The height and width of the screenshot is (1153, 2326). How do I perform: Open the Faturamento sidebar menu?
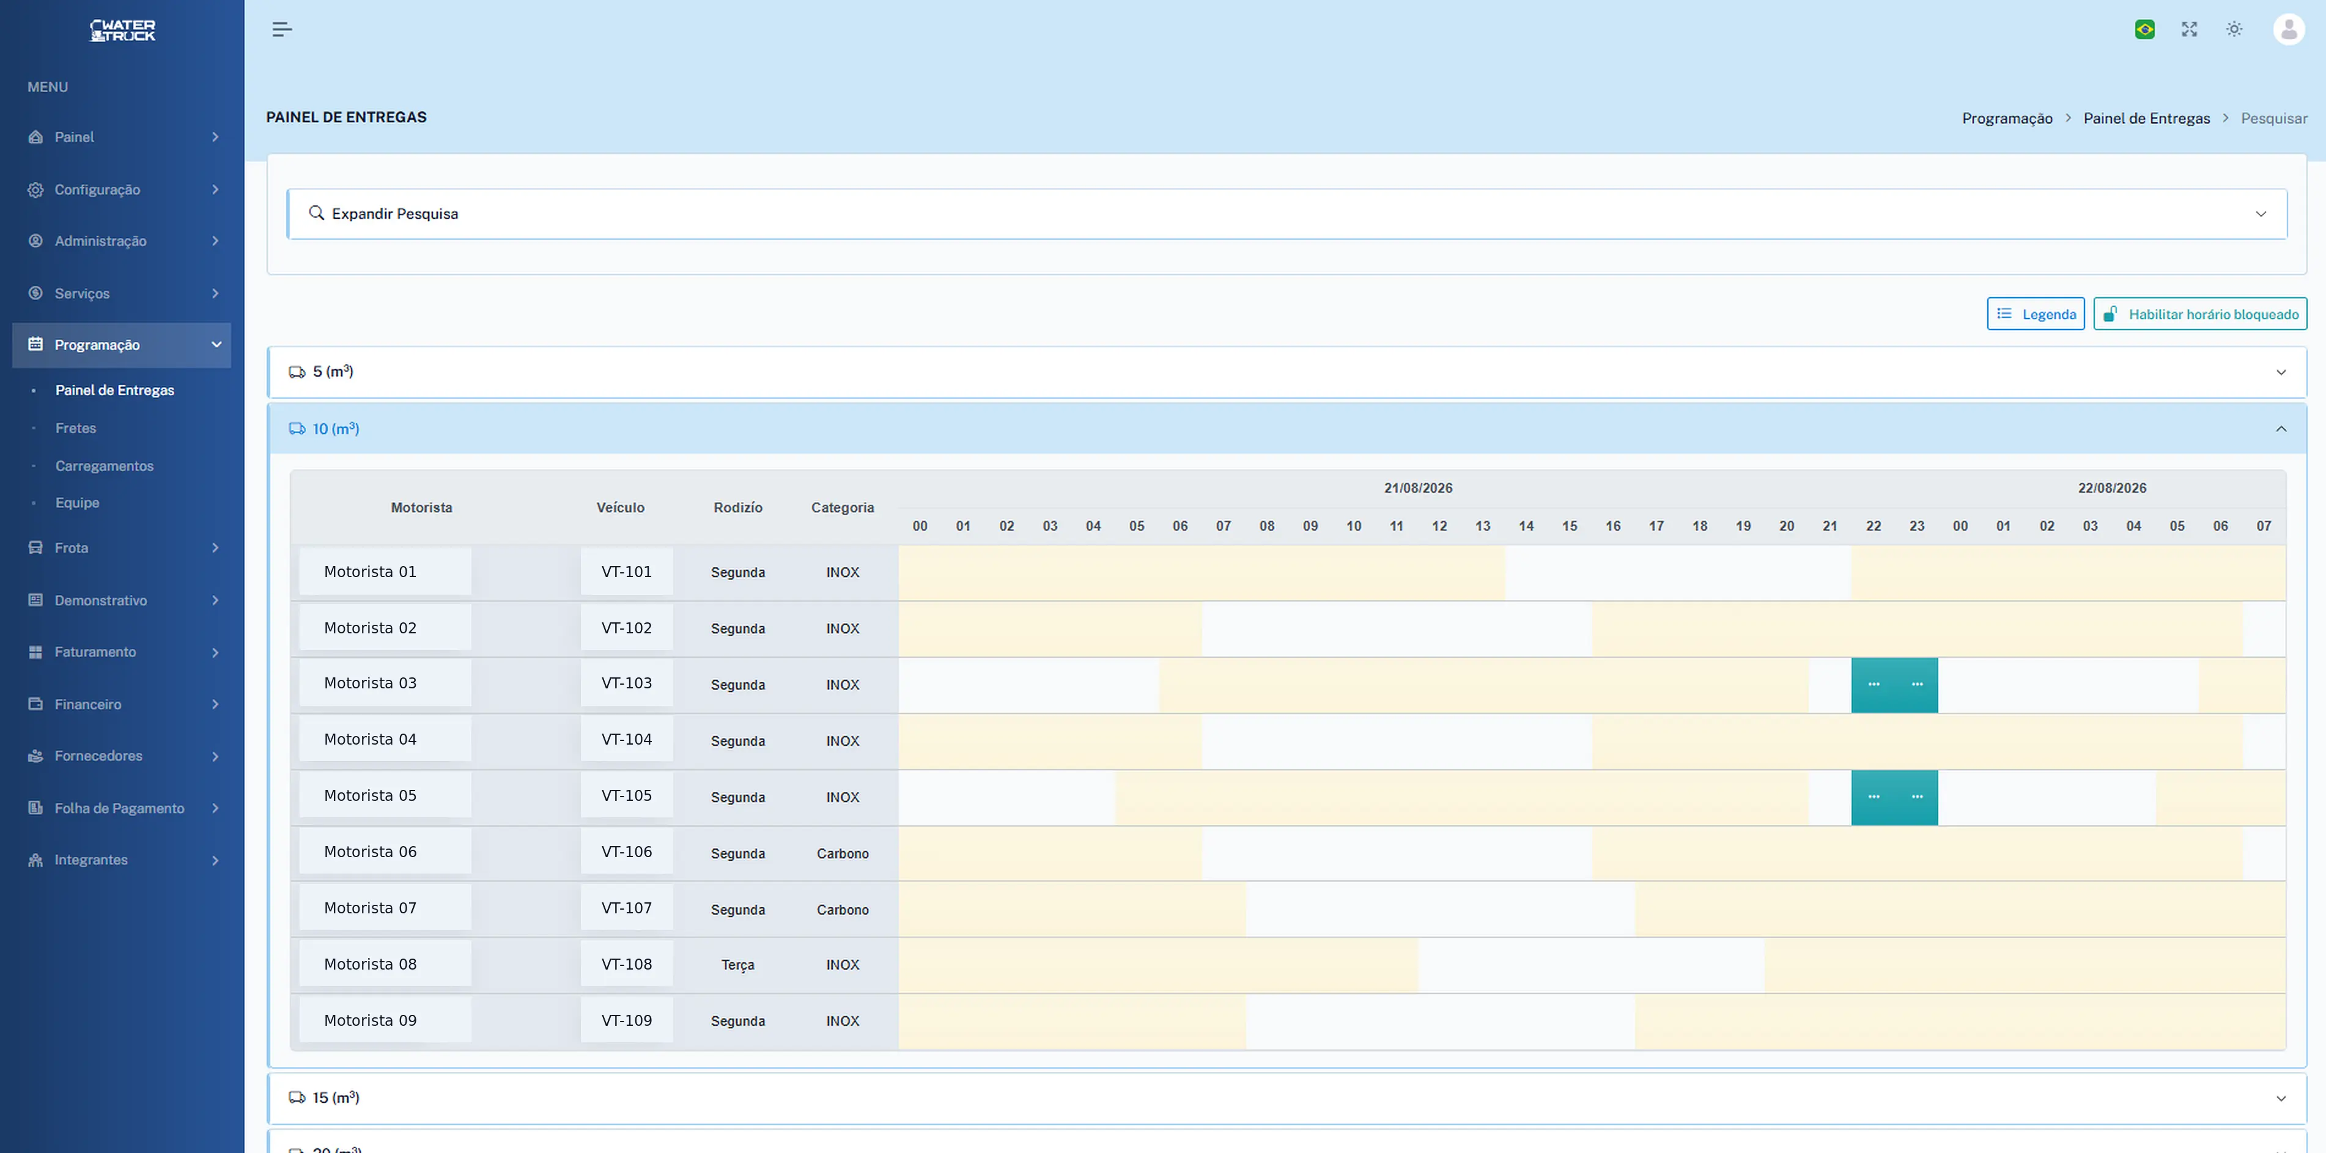(x=122, y=652)
